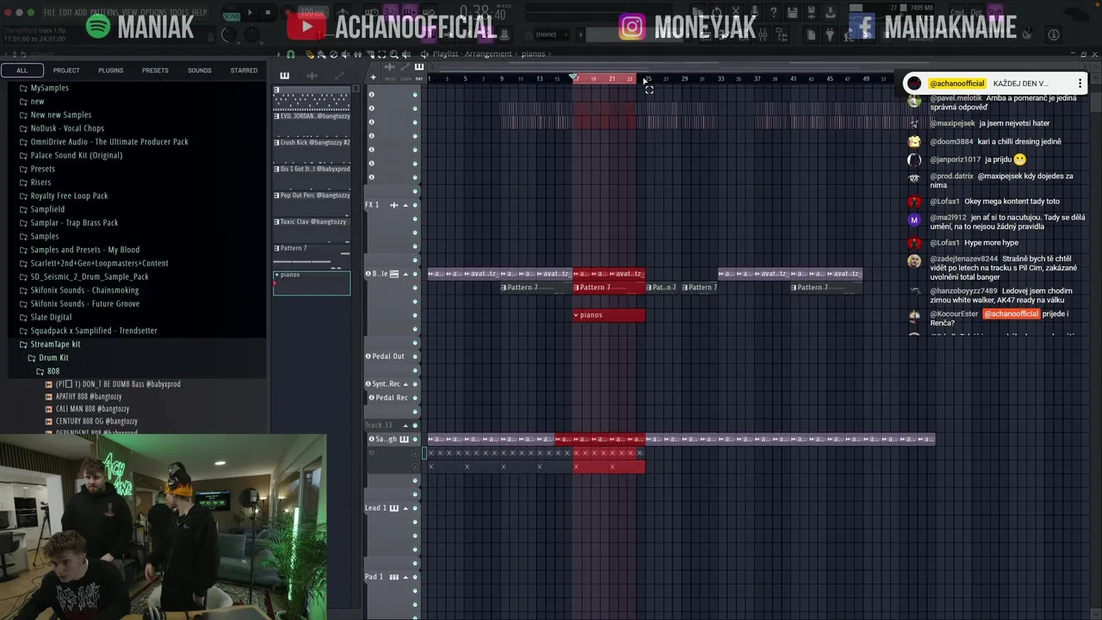Click the Lead 1 track piano icon
1102x620 pixels.
394,508
